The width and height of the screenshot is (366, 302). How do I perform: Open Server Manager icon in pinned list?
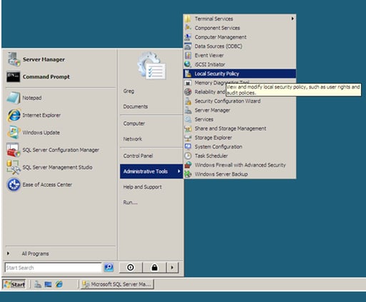point(14,59)
